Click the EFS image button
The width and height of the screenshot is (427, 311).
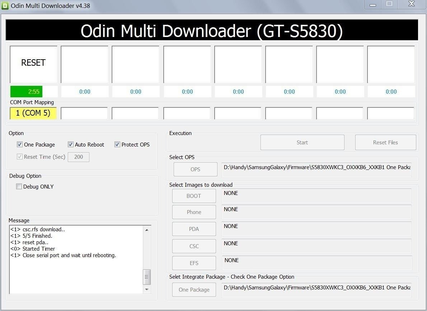tap(194, 263)
